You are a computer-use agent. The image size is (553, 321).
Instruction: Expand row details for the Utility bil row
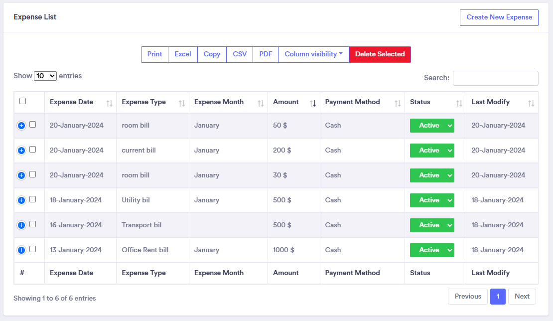pyautogui.click(x=21, y=200)
